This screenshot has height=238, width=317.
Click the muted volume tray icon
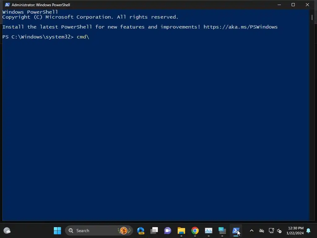click(280, 231)
